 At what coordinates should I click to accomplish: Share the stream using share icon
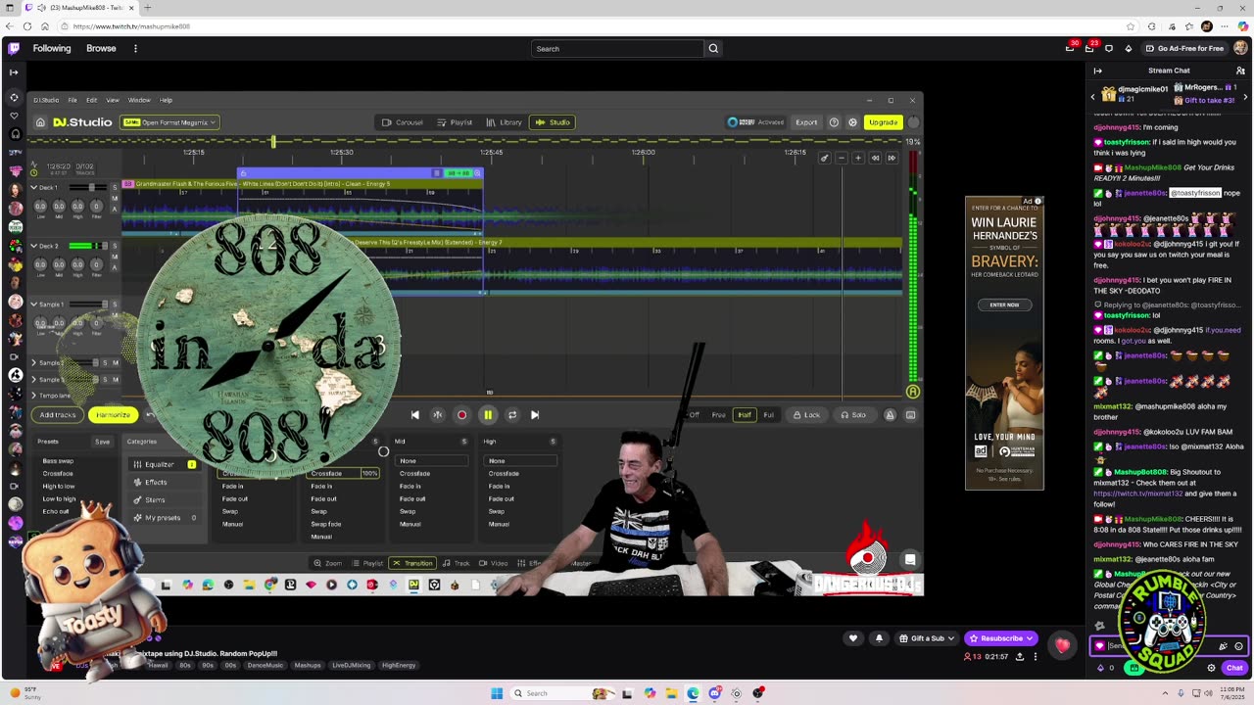point(1020,656)
